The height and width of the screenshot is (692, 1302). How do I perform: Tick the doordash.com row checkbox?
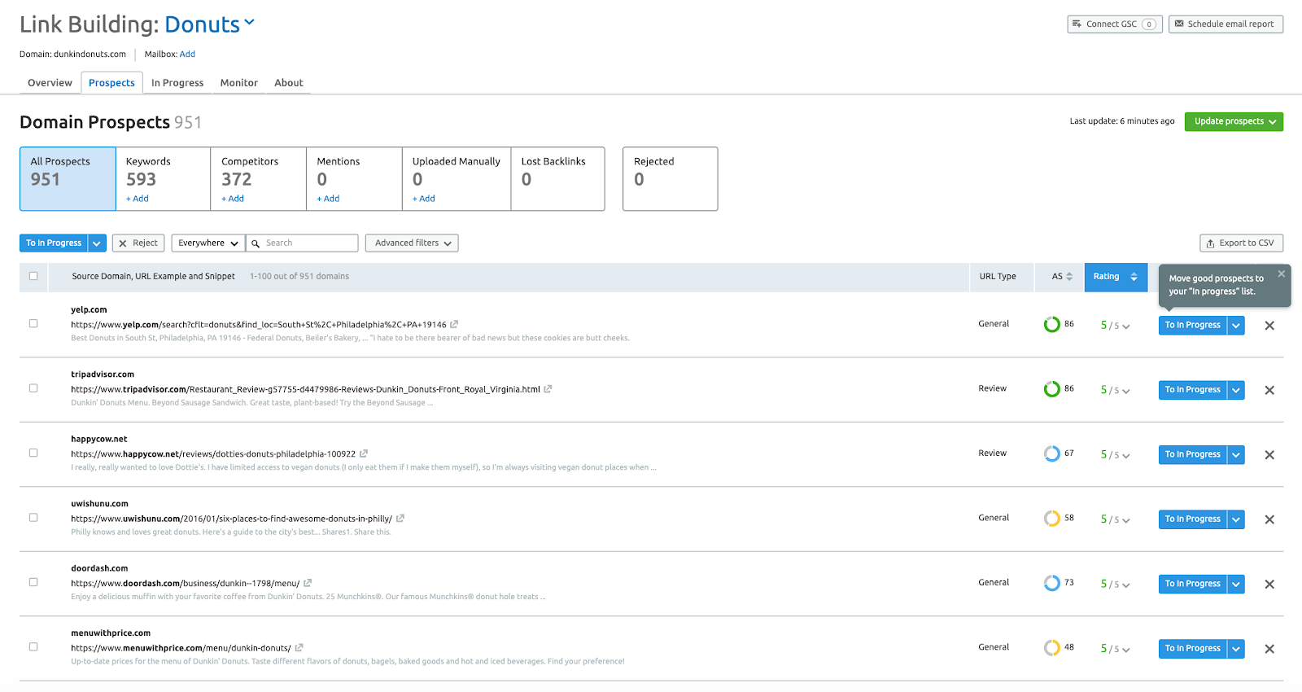[x=33, y=582]
